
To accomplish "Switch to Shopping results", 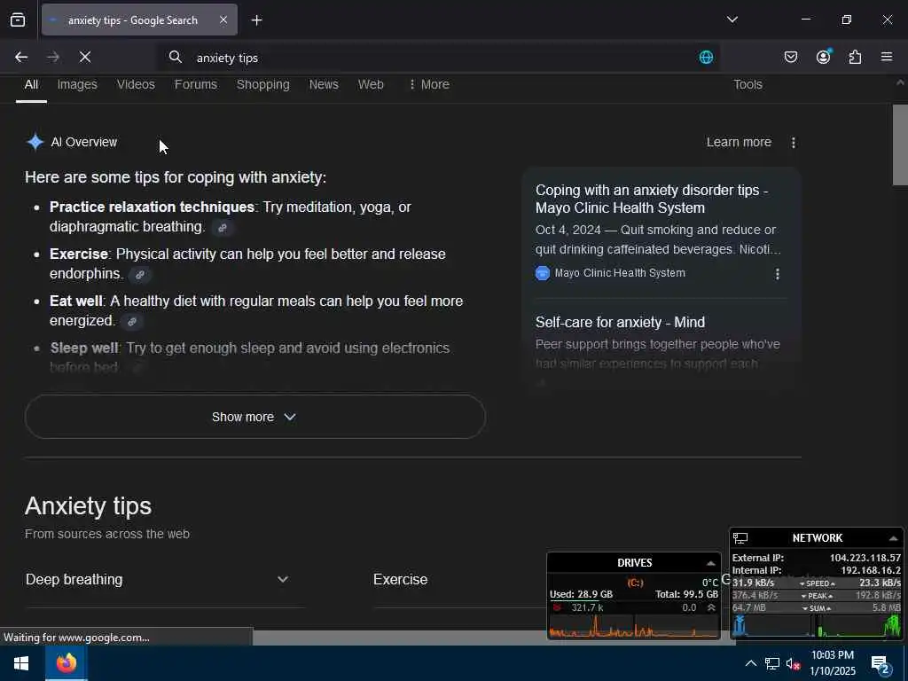I will (262, 84).
